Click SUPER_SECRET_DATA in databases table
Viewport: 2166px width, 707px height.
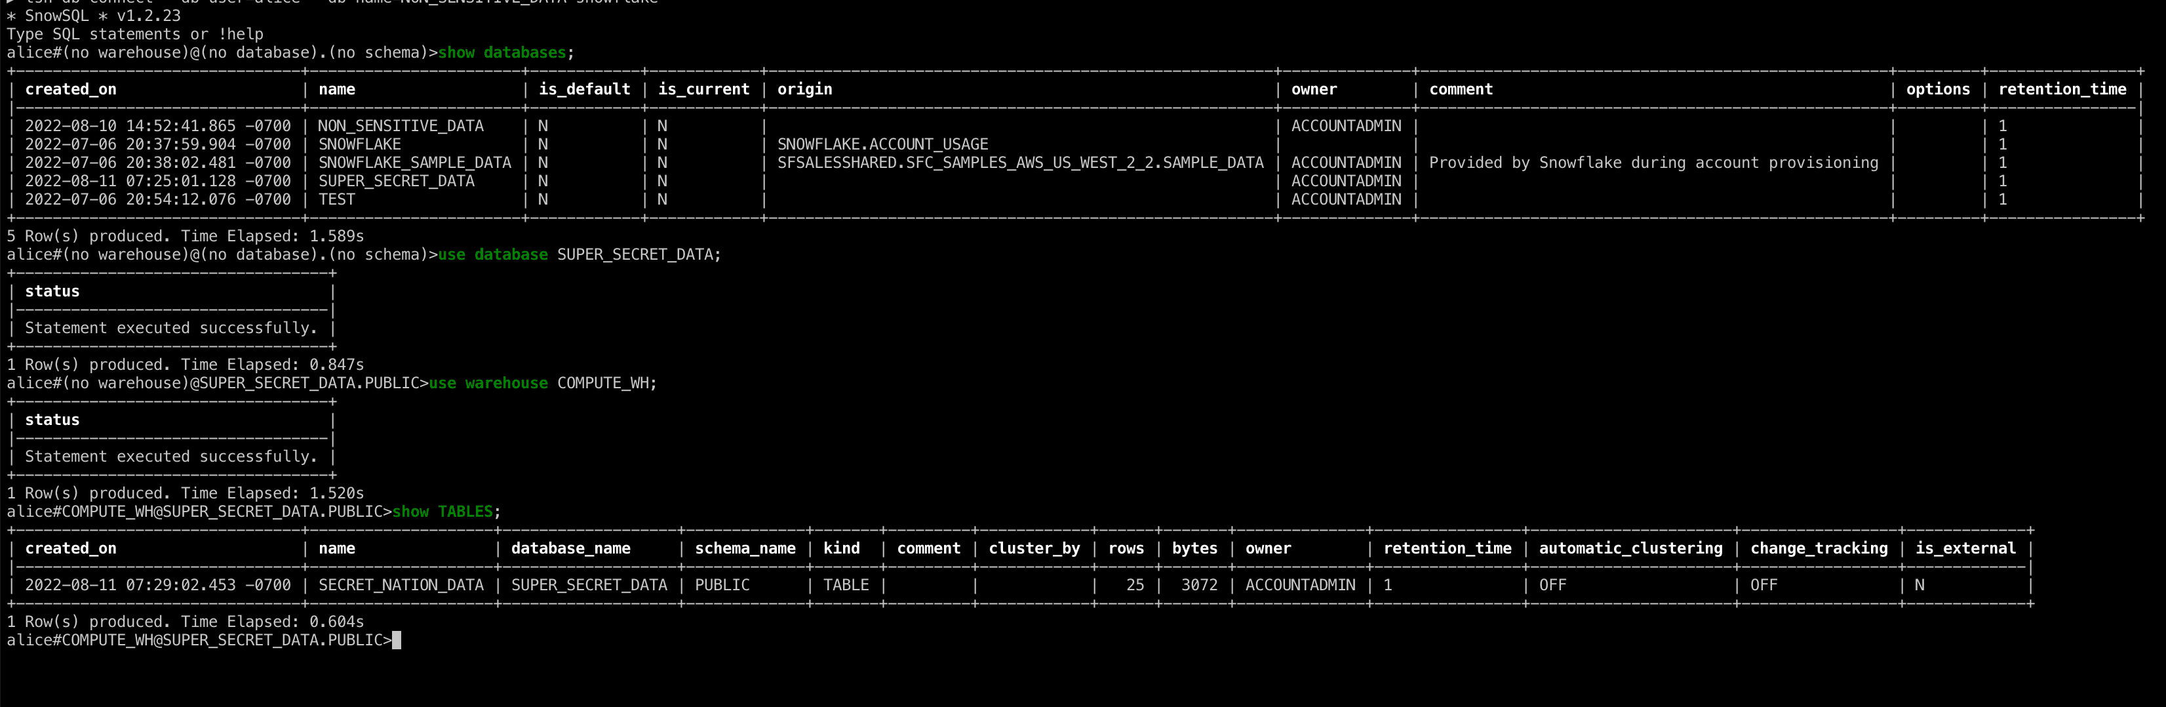396,182
